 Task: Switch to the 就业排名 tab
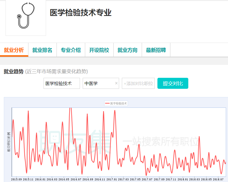pyautogui.click(x=42, y=50)
